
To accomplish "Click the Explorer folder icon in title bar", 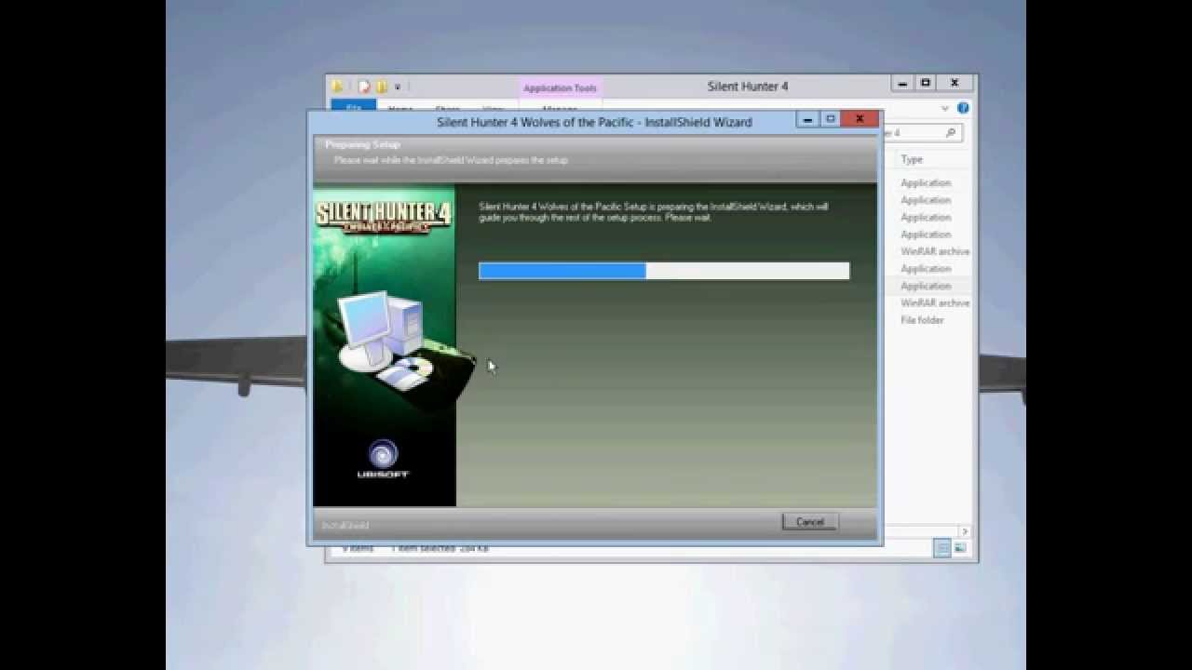I will [x=338, y=87].
